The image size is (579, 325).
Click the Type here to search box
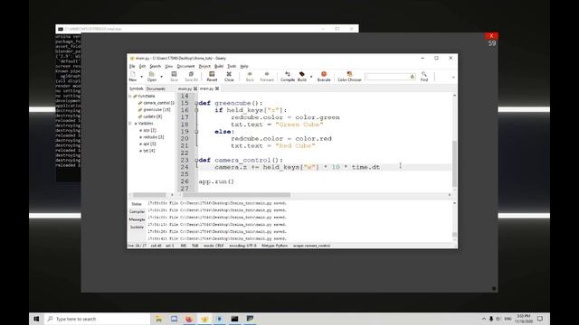pyautogui.click(x=97, y=319)
